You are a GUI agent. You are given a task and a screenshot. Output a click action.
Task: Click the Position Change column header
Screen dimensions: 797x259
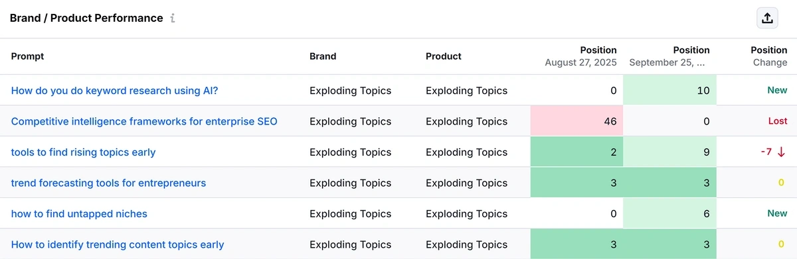[769, 56]
